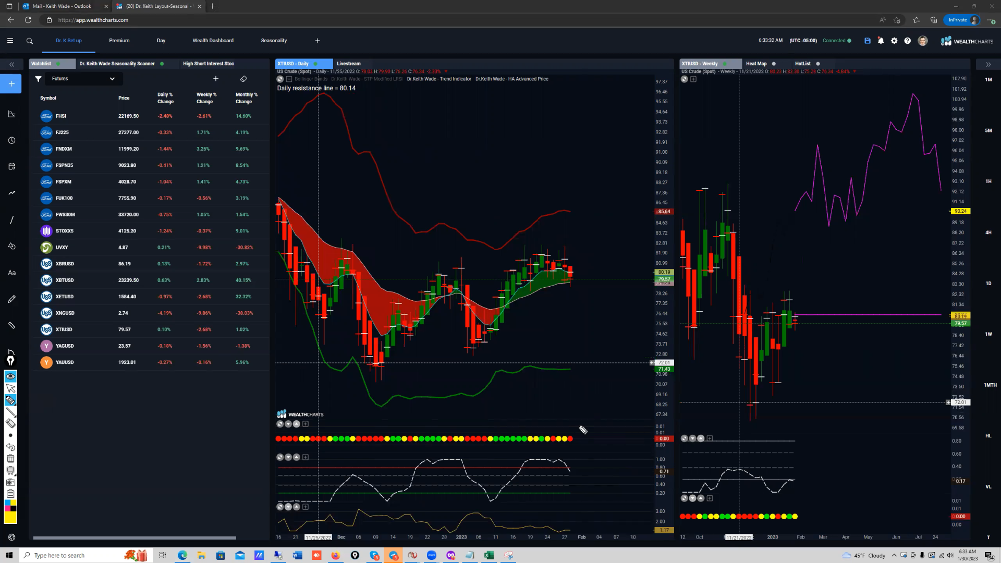1001x563 pixels.
Task: Expand the weekly chart indicator list with the plus box
Action: [x=693, y=79]
